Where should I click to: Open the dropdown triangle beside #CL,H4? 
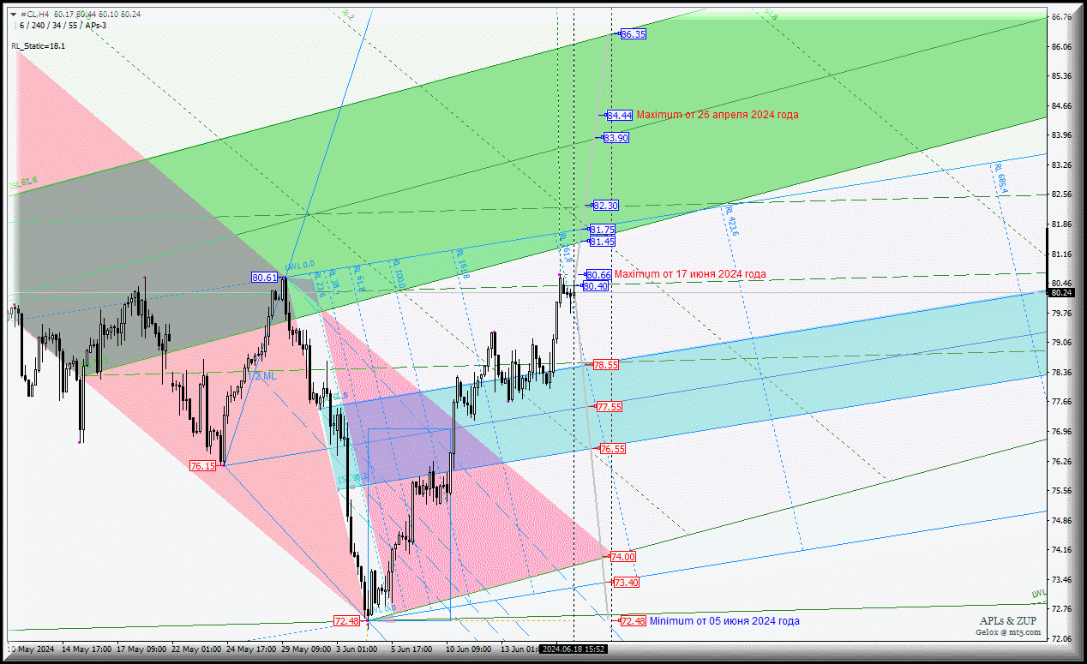(x=15, y=15)
